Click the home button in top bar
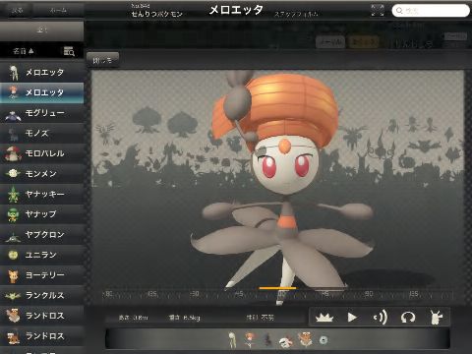 [x=58, y=11]
